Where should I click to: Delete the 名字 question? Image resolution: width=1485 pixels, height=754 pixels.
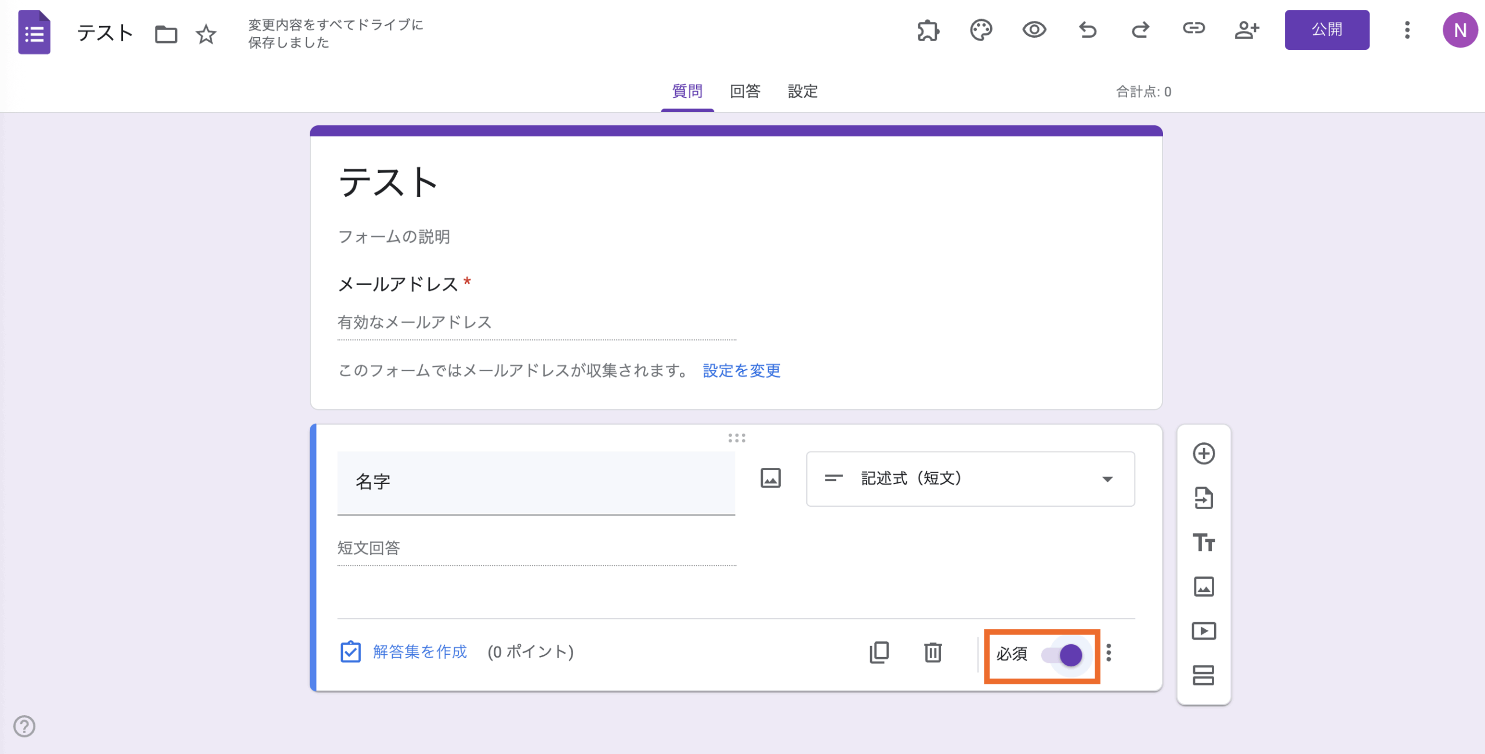[933, 652]
